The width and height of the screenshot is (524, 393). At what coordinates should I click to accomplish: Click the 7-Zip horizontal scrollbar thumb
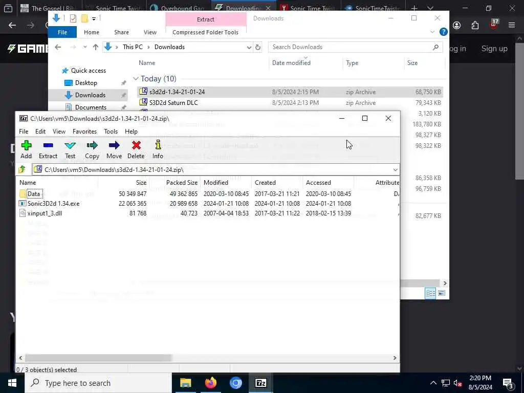[x=98, y=358]
